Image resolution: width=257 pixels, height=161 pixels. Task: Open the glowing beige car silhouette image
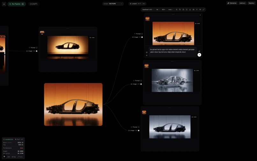[68, 47]
